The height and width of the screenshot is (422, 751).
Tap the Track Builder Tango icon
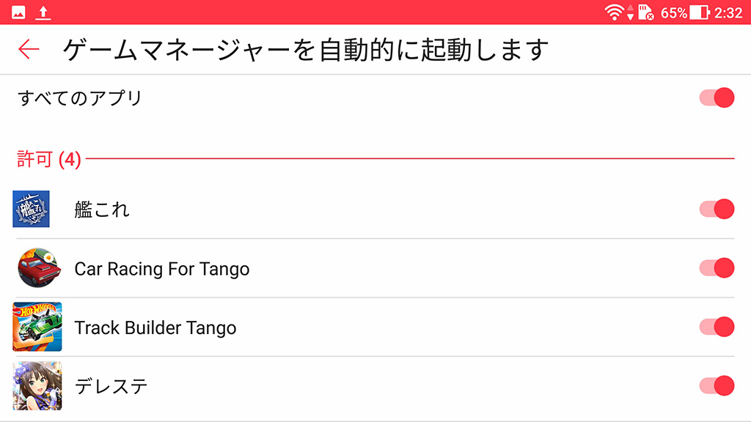[37, 327]
